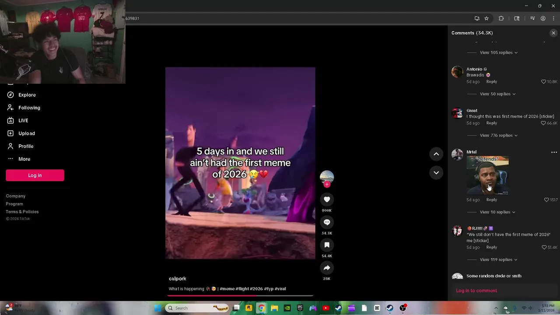Open more options for Mrtal's comment

554,152
